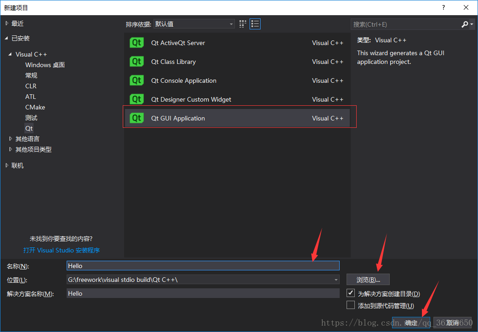Select Qt Console Application template text

click(x=184, y=81)
